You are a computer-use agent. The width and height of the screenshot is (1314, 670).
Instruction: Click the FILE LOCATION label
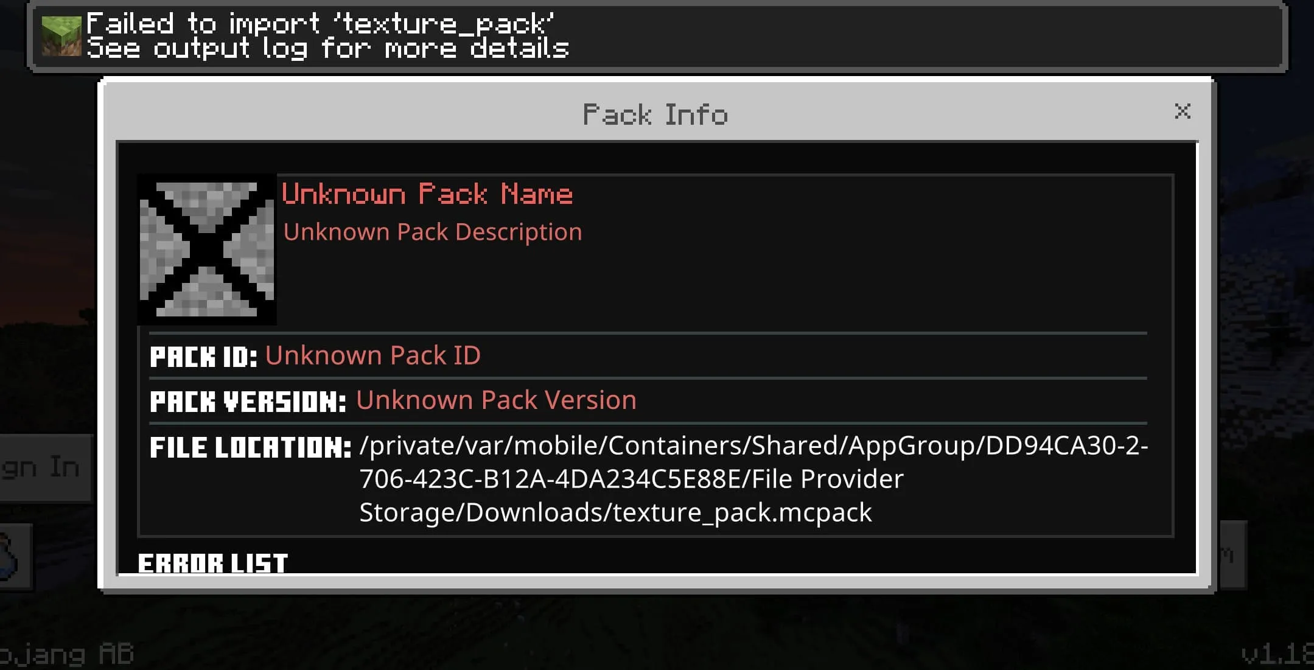[x=251, y=447]
